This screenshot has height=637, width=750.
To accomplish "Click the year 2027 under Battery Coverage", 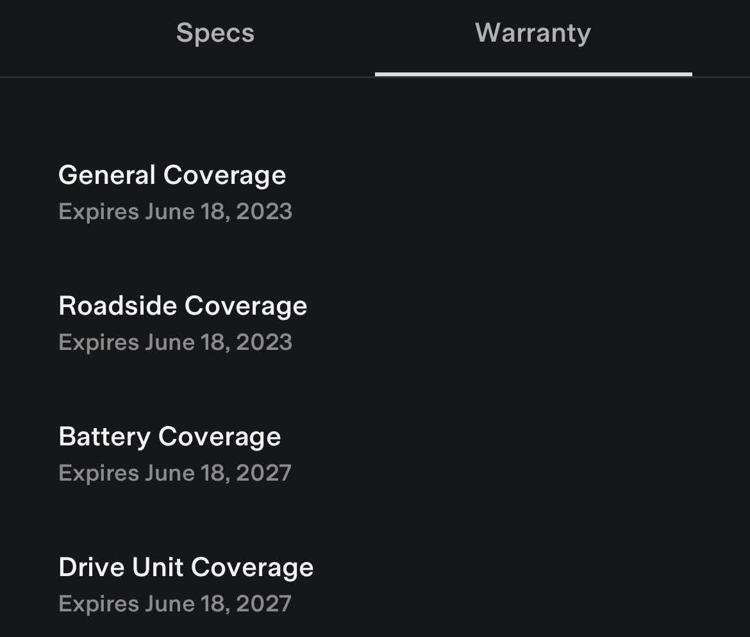I will click(263, 473).
